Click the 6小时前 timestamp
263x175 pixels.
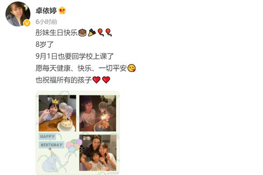pos(46,22)
